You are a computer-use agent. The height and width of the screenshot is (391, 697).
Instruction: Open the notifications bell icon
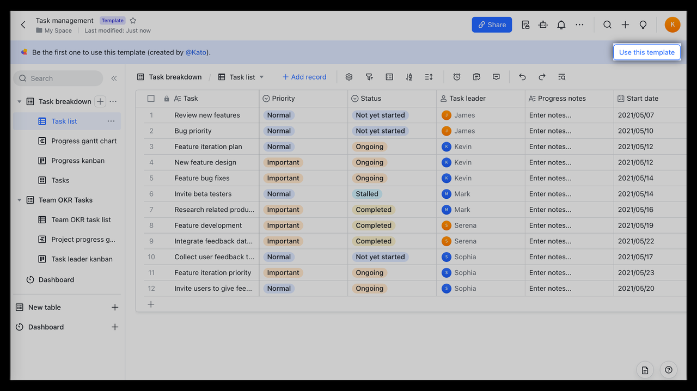click(561, 25)
